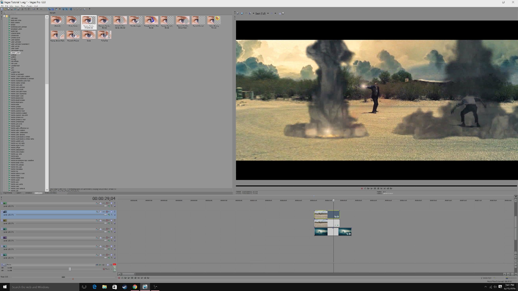This screenshot has width=518, height=291.
Task: Minimize track 5 height in track header
Action: point(2,238)
